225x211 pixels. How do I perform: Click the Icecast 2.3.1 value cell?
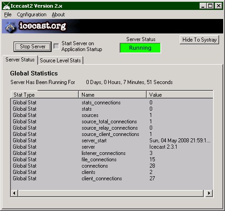click(163, 147)
